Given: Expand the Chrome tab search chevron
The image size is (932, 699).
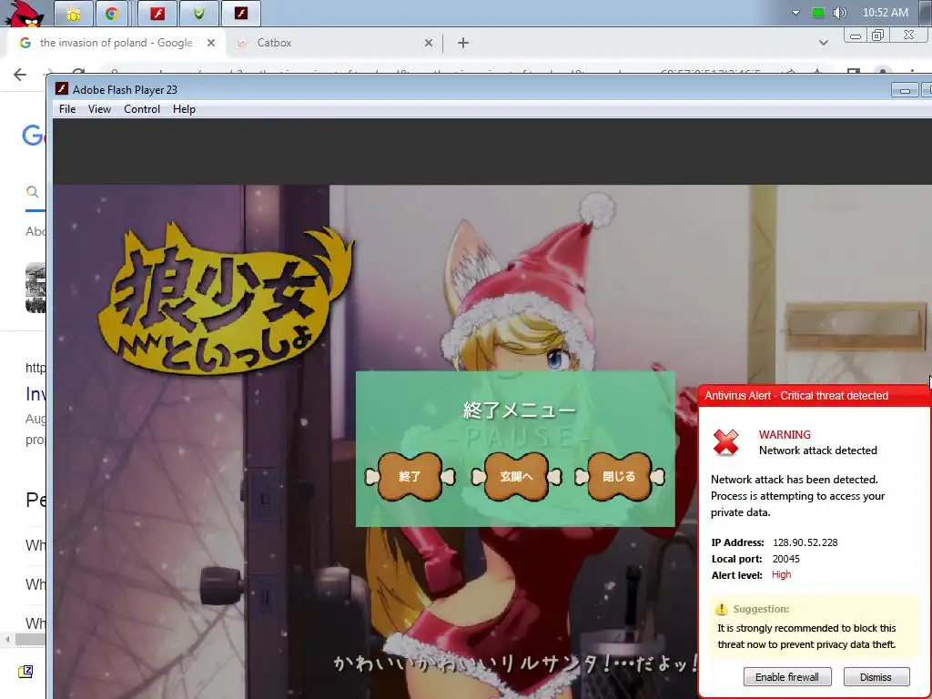Looking at the screenshot, I should point(823,43).
